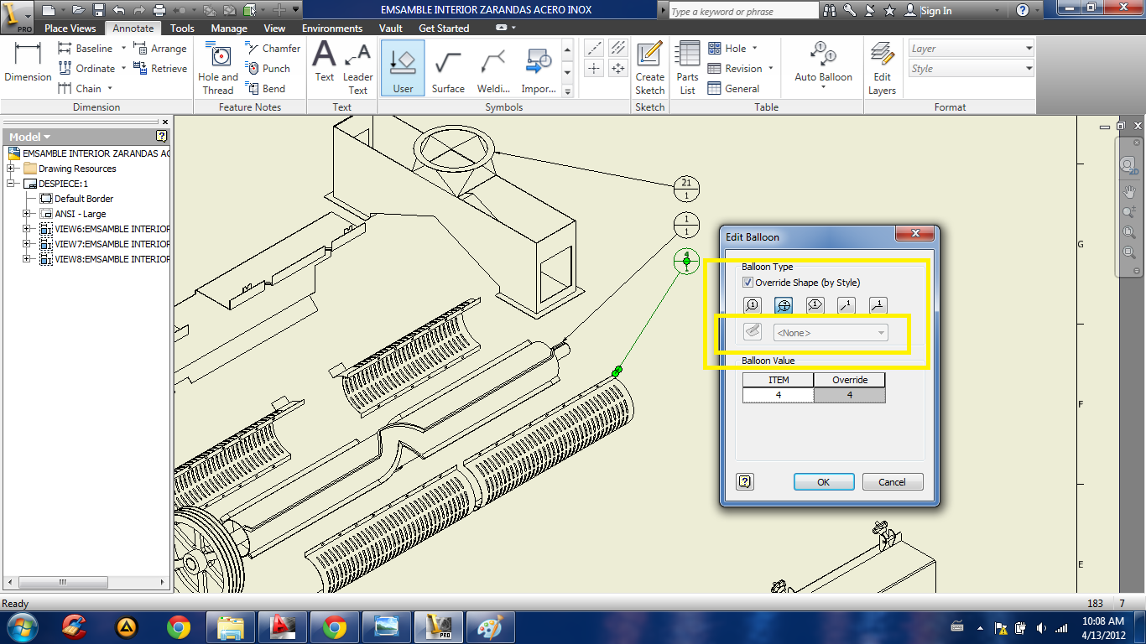This screenshot has height=644, width=1146.
Task: Switch to the Place Views tab
Action: 70,29
